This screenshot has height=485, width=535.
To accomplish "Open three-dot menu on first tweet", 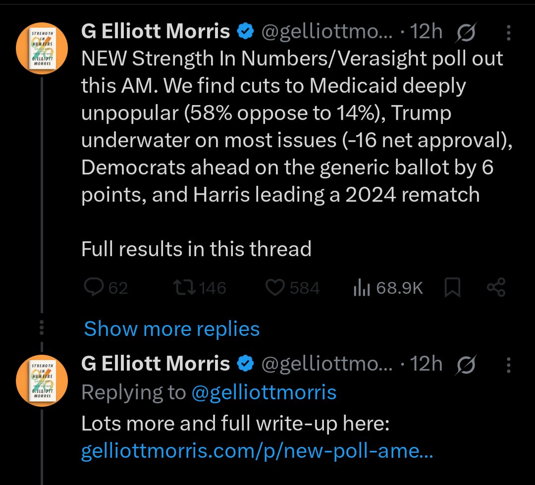I will pos(509,33).
